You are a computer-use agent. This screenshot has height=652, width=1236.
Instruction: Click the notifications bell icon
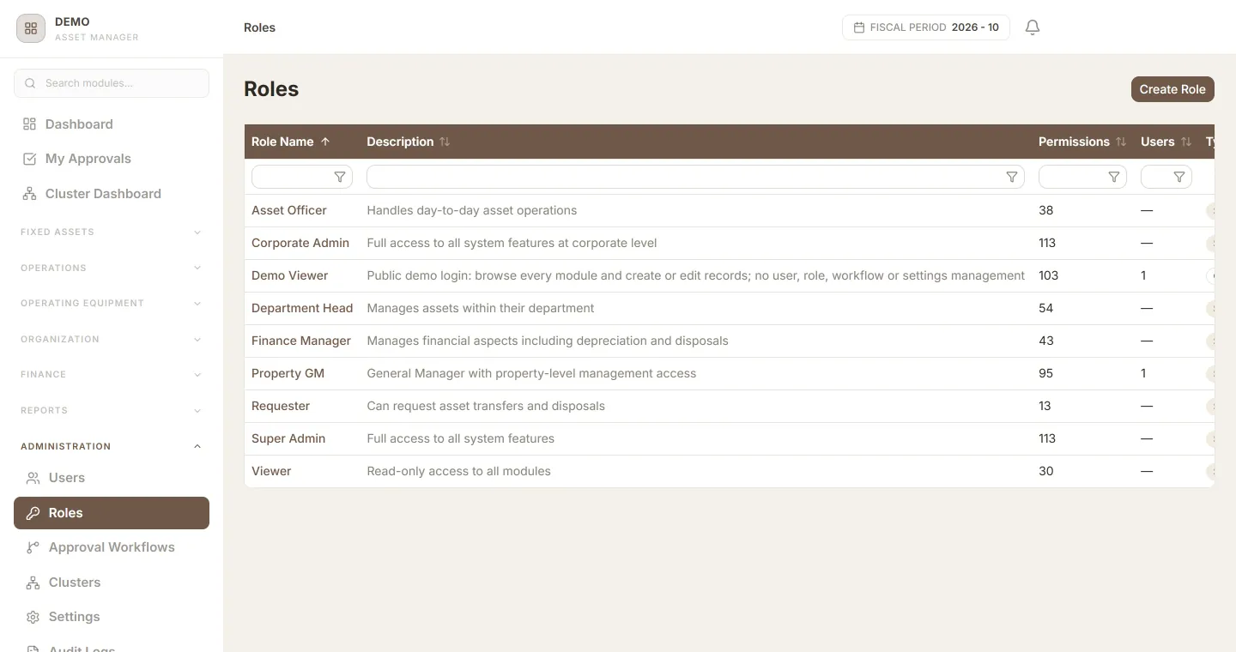1033,27
